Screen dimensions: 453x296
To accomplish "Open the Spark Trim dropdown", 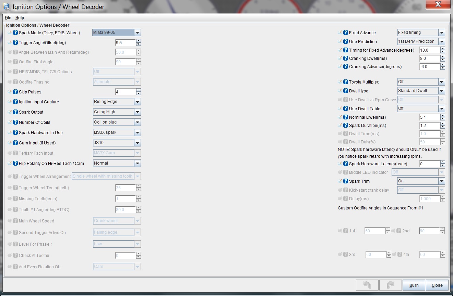I will click(x=421, y=181).
